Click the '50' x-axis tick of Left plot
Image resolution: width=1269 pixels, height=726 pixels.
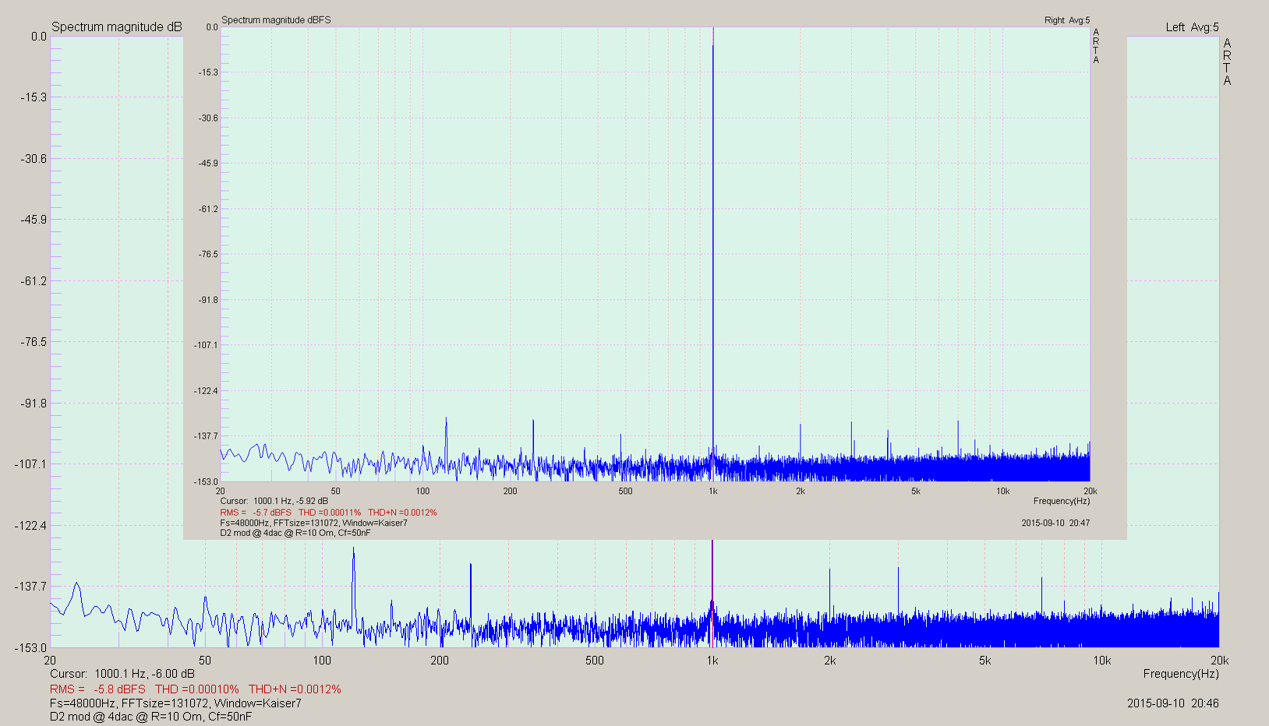[x=205, y=661]
